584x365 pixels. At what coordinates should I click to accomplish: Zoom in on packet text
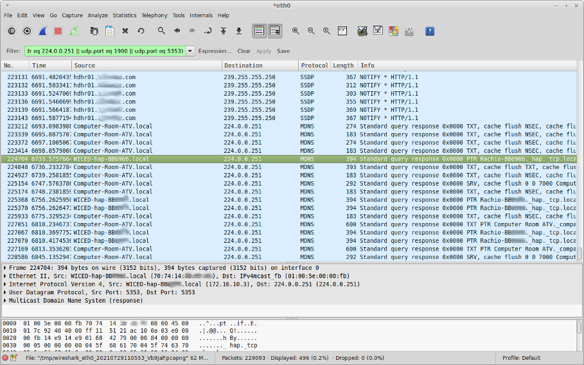(296, 31)
